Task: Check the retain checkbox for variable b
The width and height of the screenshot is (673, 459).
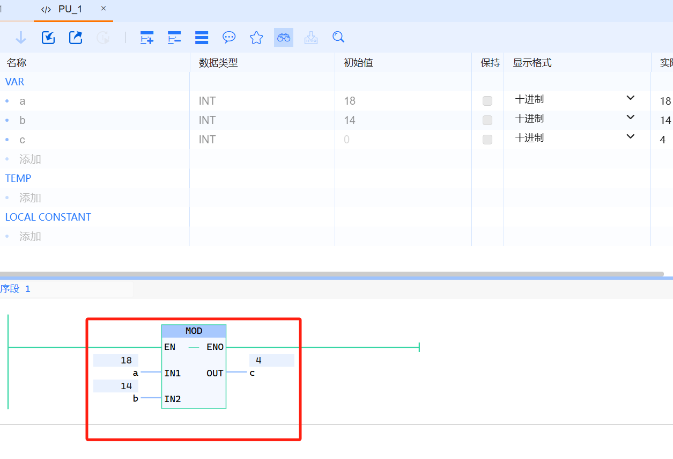Action: click(x=487, y=120)
